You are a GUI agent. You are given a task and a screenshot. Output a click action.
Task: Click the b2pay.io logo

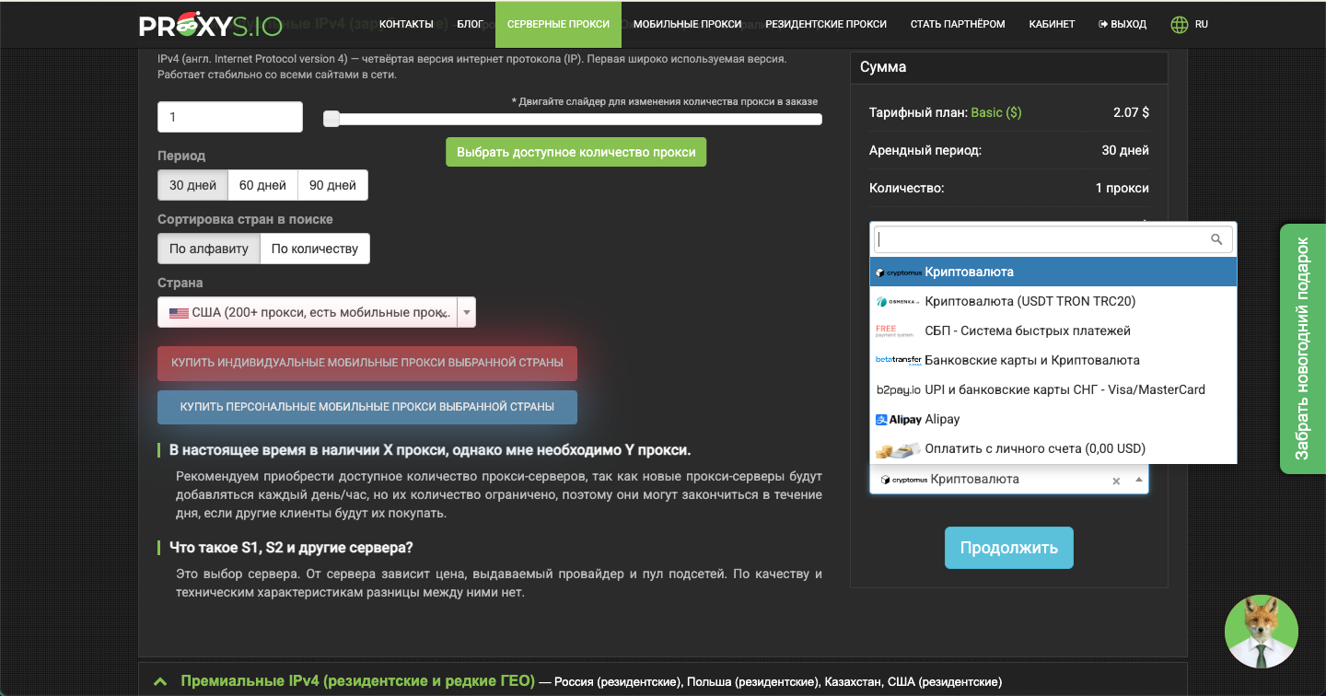pos(898,390)
